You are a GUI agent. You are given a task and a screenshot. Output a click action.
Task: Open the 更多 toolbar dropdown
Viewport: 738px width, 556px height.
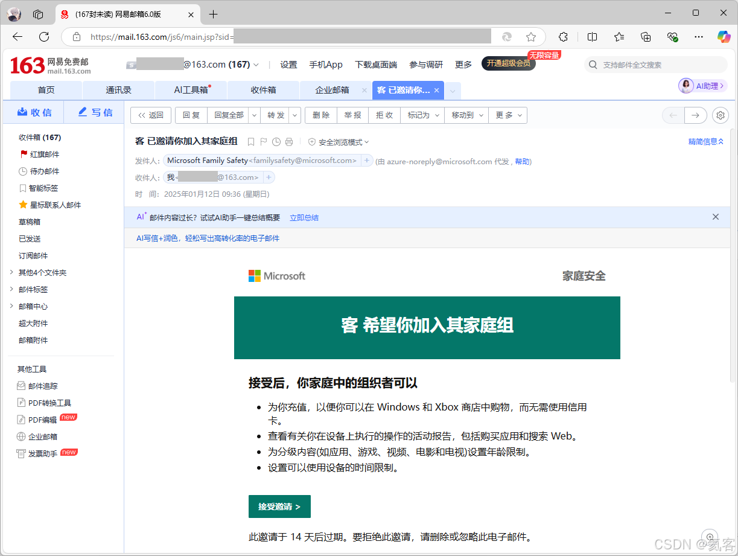tap(508, 115)
